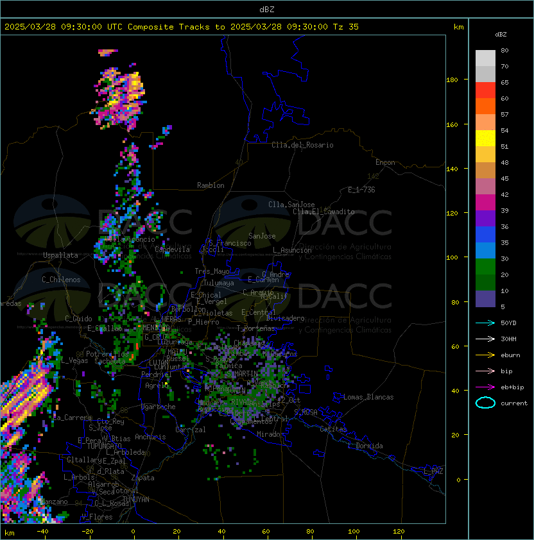Click the 'Capdevila' map label

click(172, 249)
